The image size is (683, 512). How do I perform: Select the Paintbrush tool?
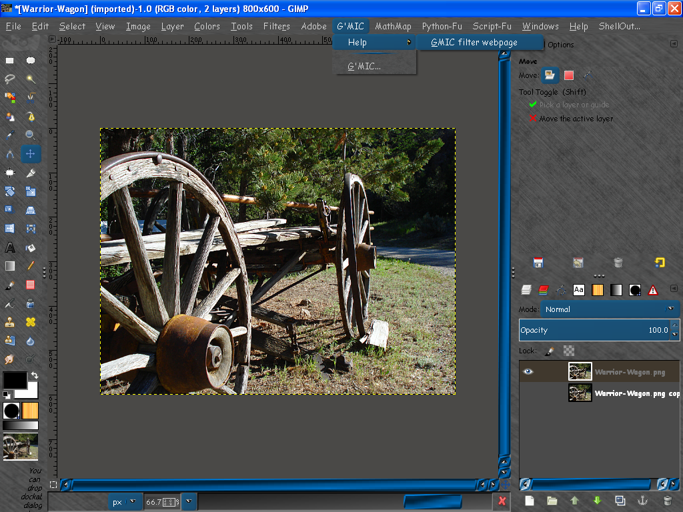tap(9, 285)
